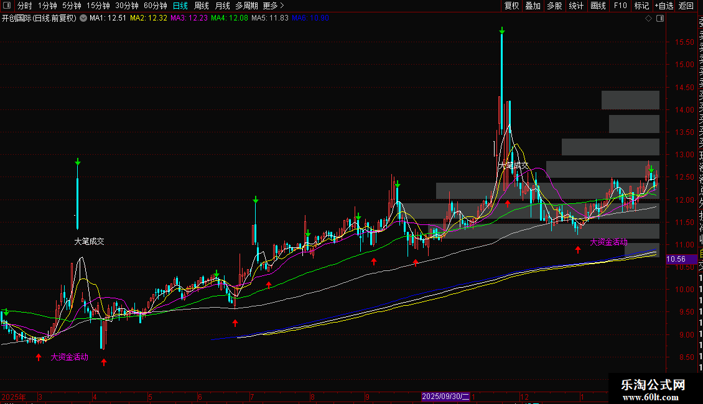Toggle 多周期 multi-period view
The height and width of the screenshot is (404, 703).
coord(246,6)
